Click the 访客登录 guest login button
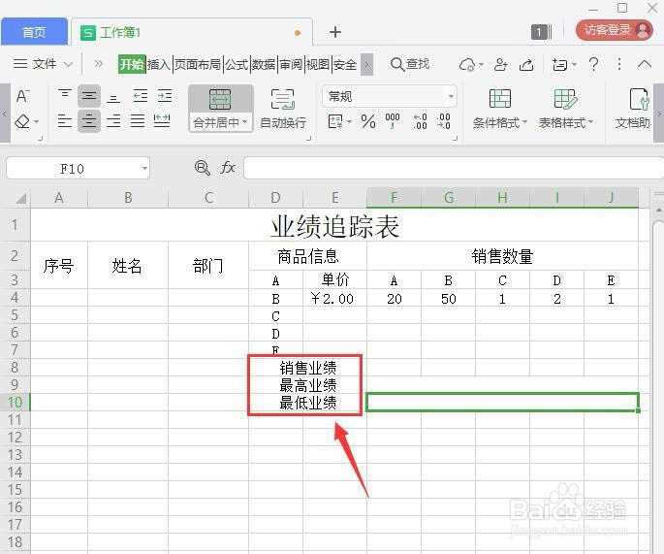 click(x=614, y=30)
